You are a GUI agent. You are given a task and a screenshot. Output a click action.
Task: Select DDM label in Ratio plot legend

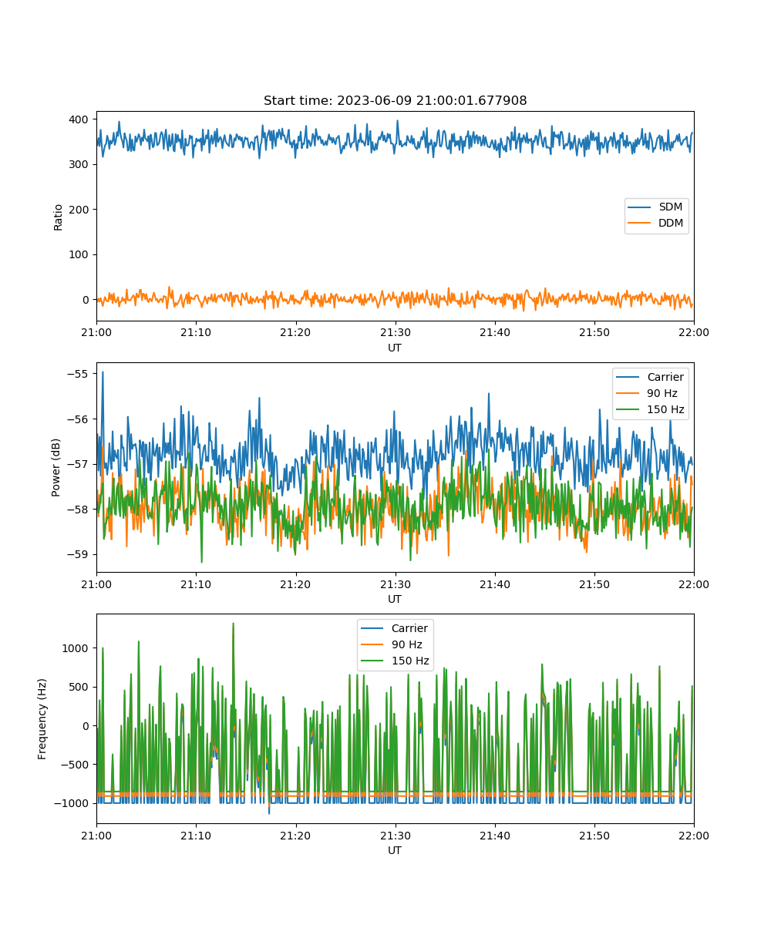[x=671, y=224]
